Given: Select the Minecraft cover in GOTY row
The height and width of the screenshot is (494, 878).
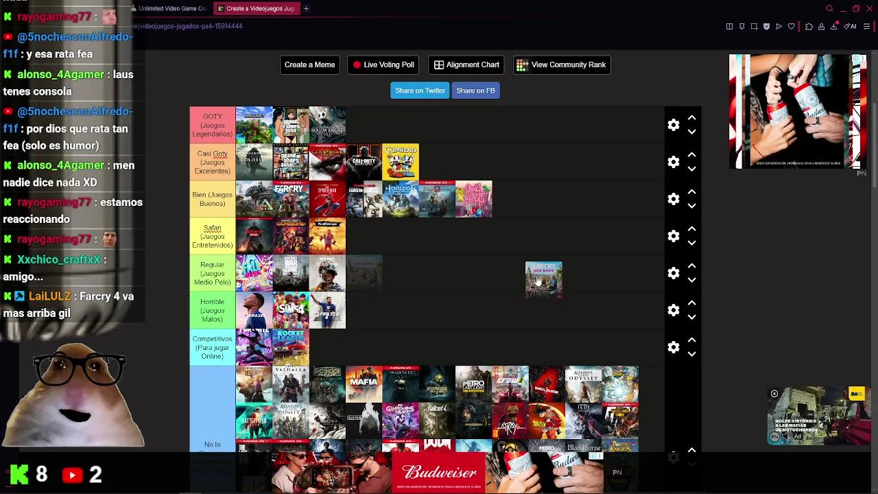Looking at the screenshot, I should pos(254,125).
